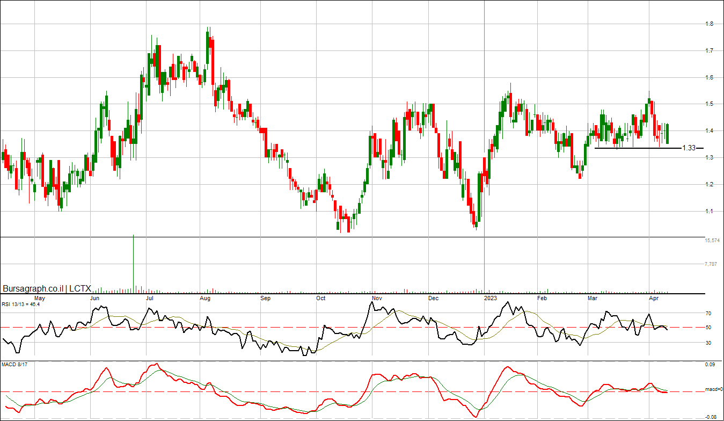Click the Oct date axis label
724x421 pixels.
pos(320,297)
